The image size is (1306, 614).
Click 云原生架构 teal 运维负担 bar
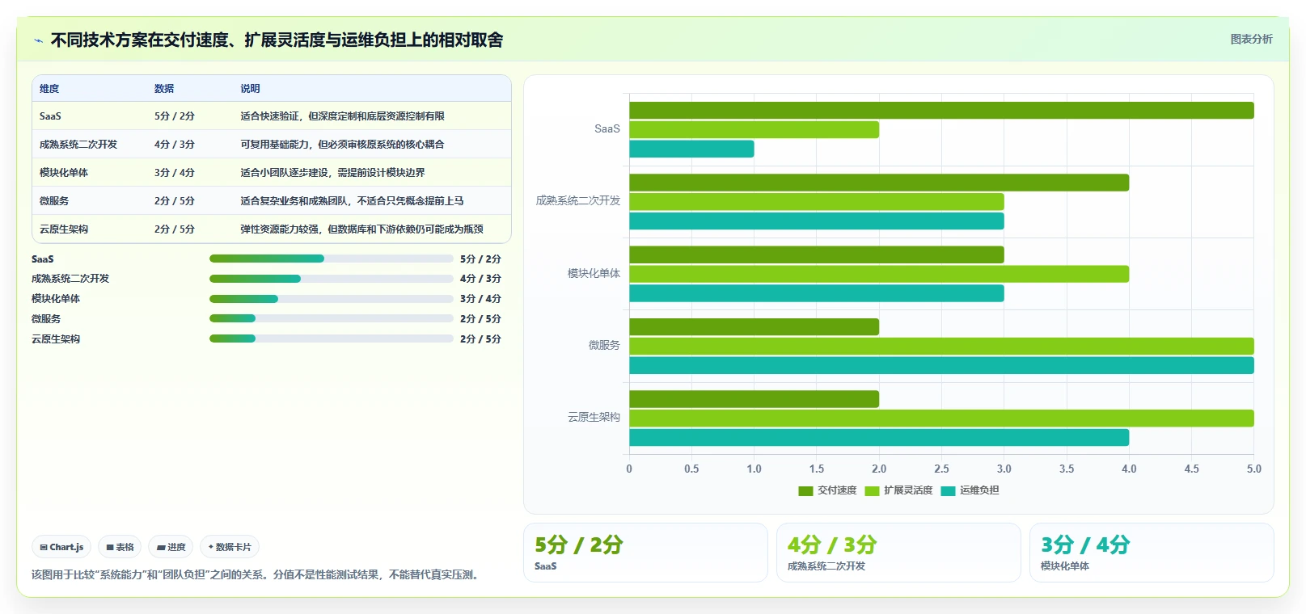click(x=879, y=438)
